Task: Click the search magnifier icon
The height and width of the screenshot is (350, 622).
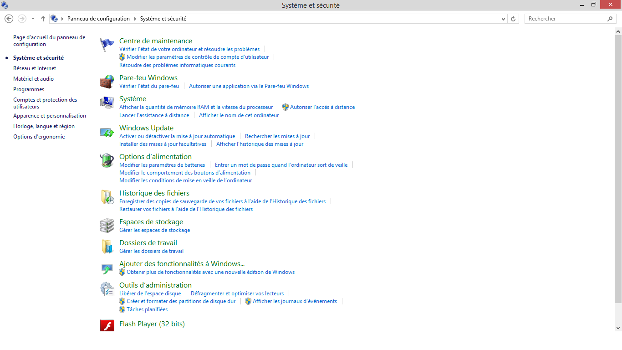Action: tap(610, 19)
